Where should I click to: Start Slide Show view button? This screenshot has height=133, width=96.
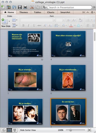pos(15,130)
